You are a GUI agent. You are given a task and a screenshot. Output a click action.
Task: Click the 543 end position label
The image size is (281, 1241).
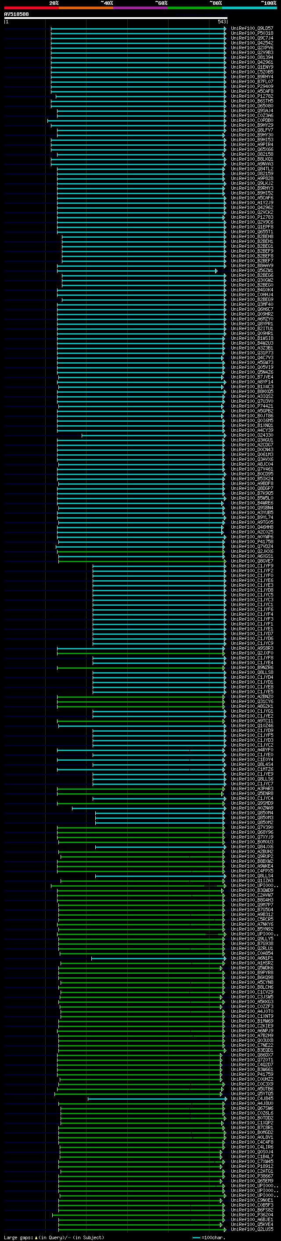(x=221, y=22)
